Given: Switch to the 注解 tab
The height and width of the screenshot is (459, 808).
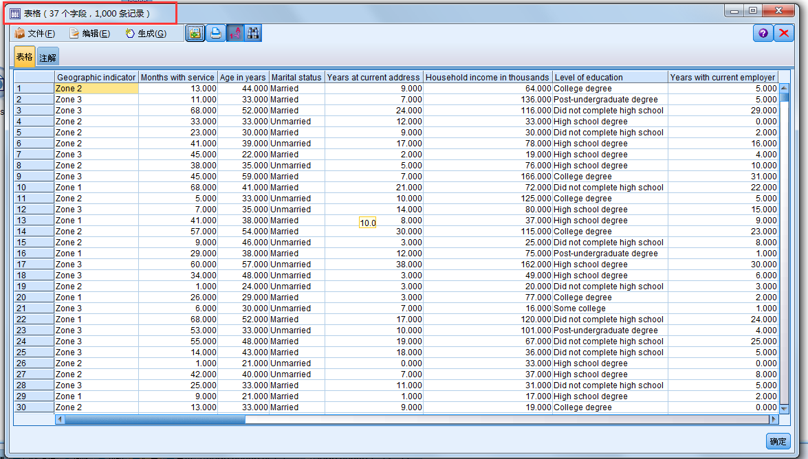Looking at the screenshot, I should tap(47, 56).
